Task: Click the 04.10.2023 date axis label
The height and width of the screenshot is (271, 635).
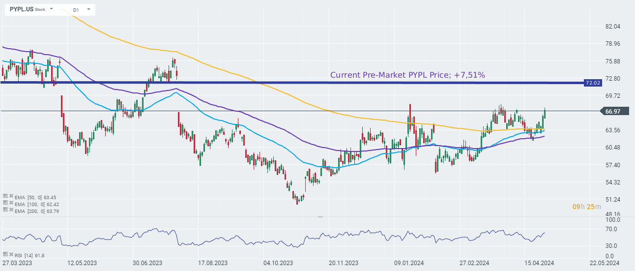Action: (x=279, y=264)
